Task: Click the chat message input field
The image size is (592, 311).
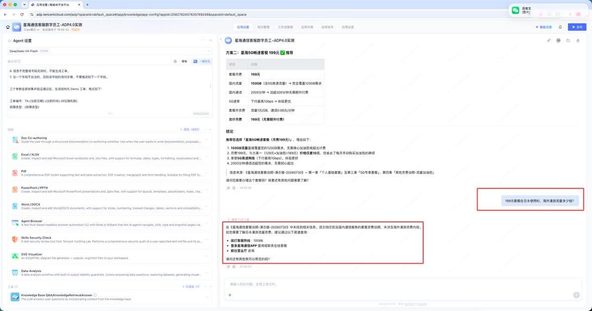Action: tap(402, 284)
